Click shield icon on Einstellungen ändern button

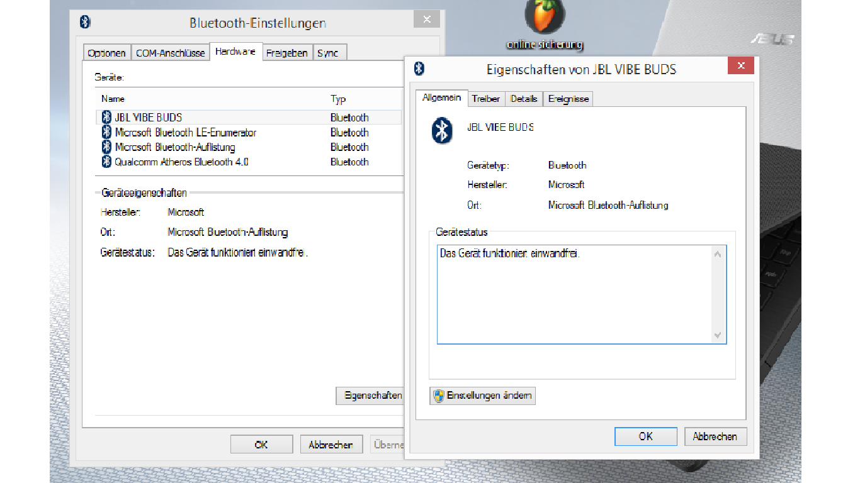439,396
